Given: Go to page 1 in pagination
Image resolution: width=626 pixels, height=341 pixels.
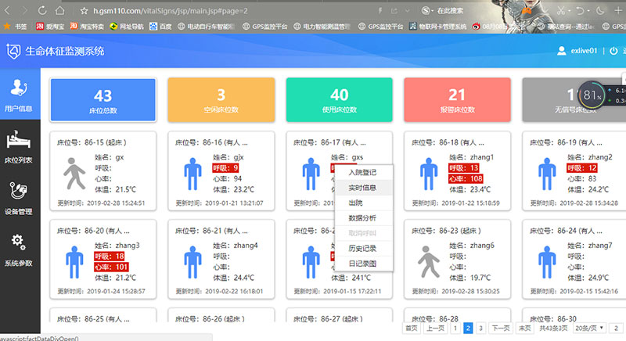Looking at the screenshot, I should [455, 328].
